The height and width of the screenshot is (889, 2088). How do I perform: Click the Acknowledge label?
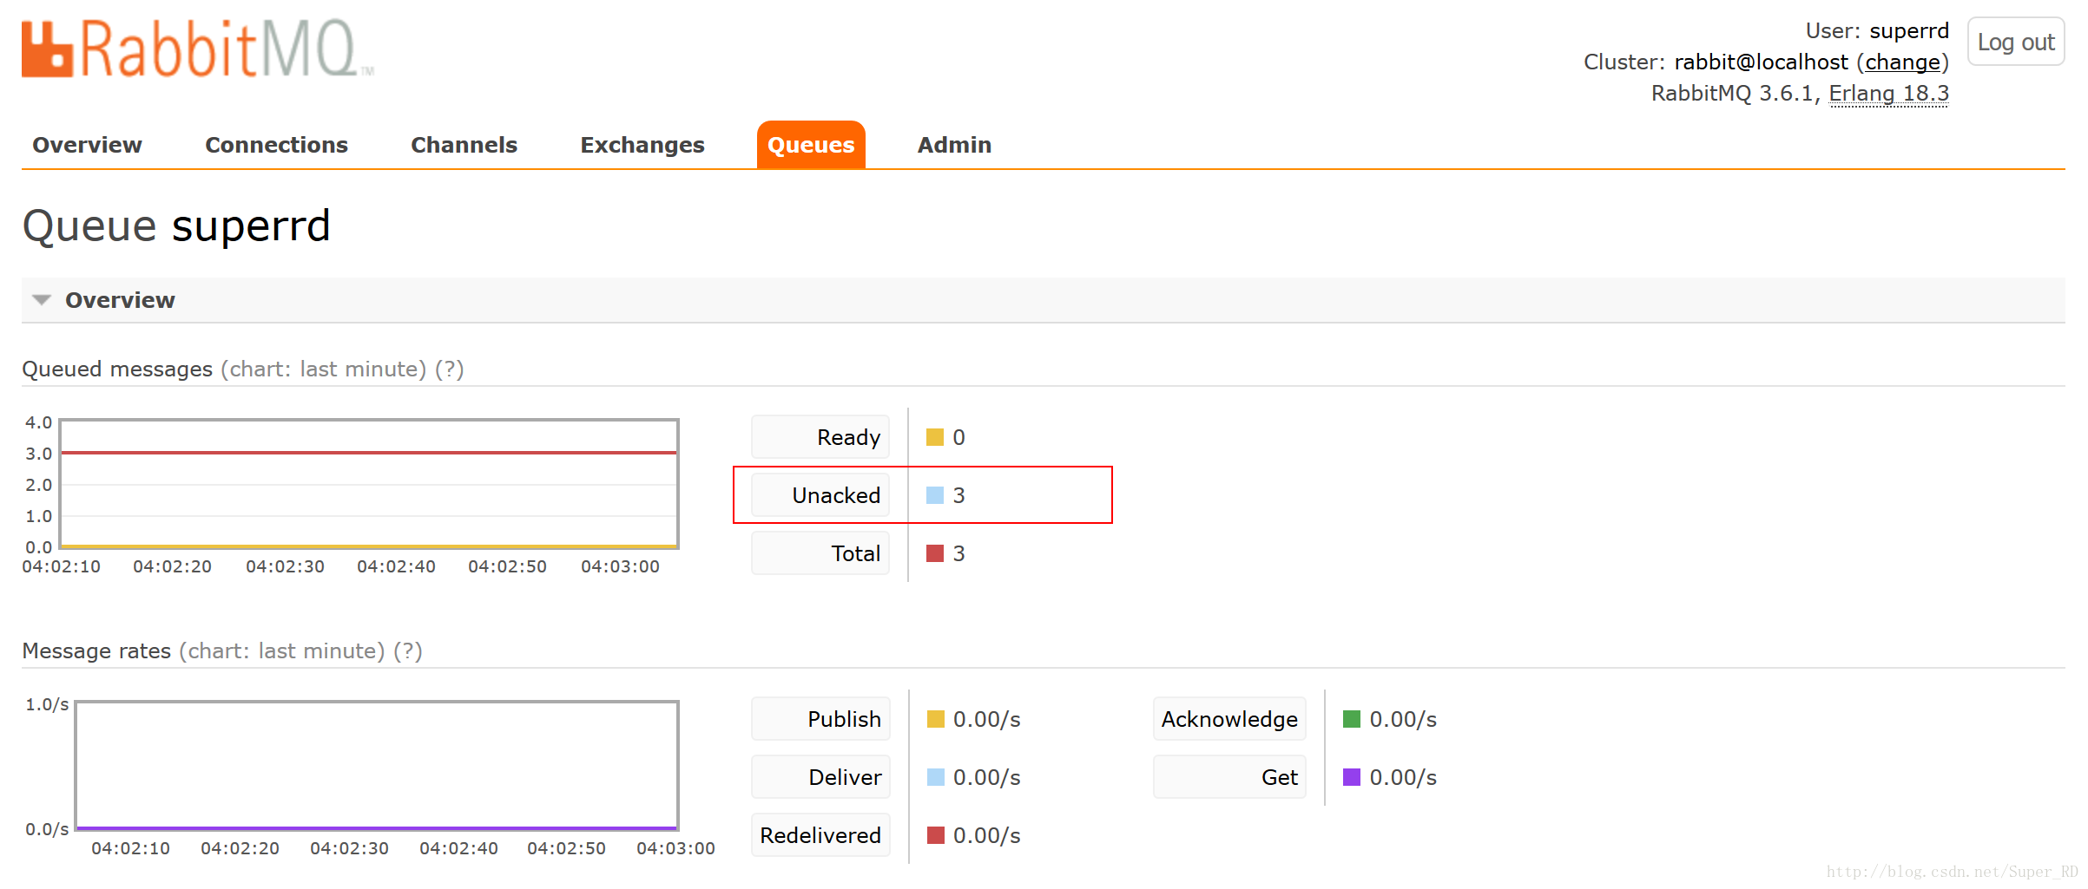(1229, 719)
